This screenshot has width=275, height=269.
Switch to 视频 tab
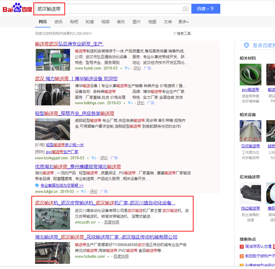point(105,22)
